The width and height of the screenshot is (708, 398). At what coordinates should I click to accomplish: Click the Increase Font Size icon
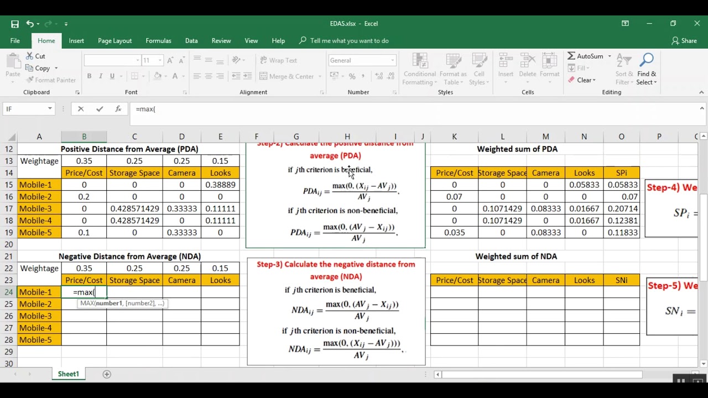coord(170,60)
